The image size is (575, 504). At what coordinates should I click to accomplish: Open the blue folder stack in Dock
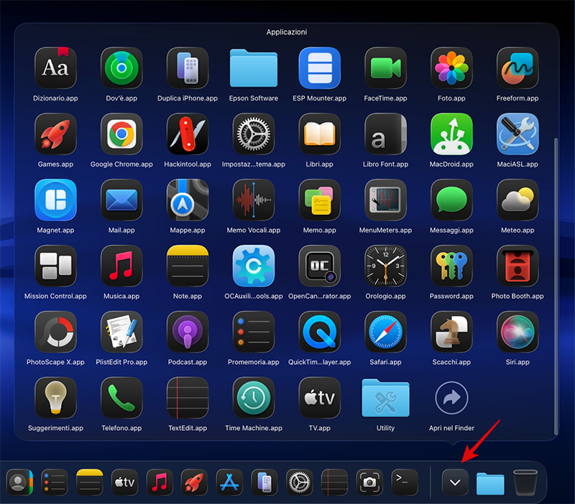490,483
